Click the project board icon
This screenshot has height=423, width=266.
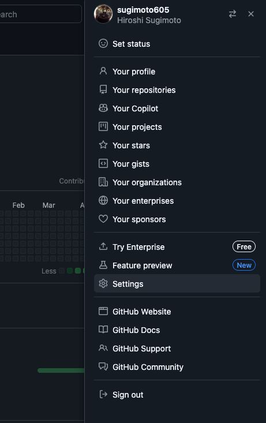click(x=103, y=126)
